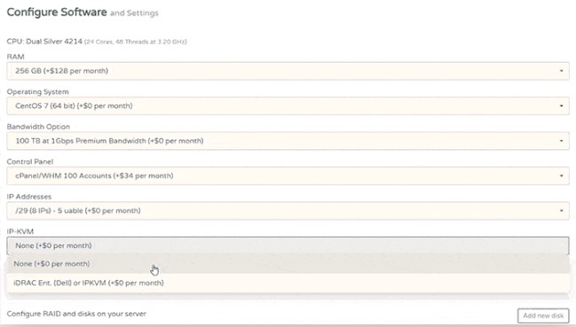Click the RAM dropdown arrow icon
576x327 pixels.
point(561,71)
